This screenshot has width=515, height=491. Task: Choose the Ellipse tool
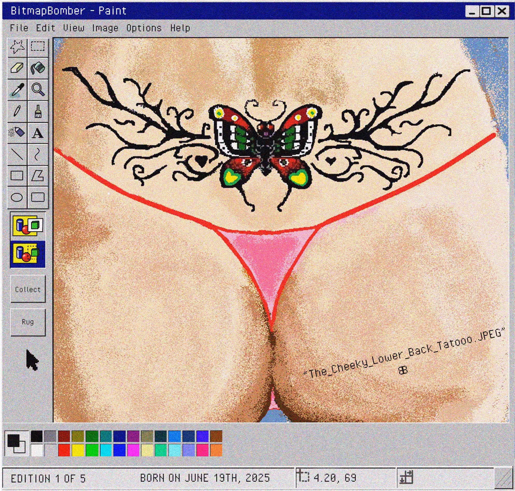pyautogui.click(x=17, y=197)
